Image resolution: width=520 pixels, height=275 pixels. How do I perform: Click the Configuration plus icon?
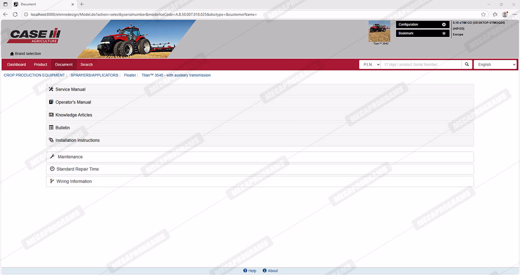(x=443, y=25)
